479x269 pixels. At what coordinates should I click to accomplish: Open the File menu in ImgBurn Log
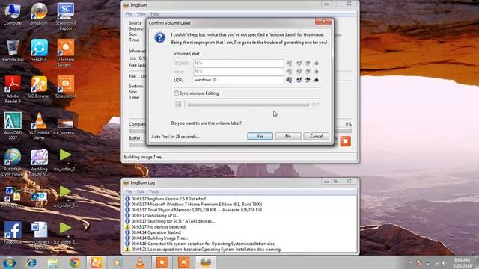coord(129,191)
